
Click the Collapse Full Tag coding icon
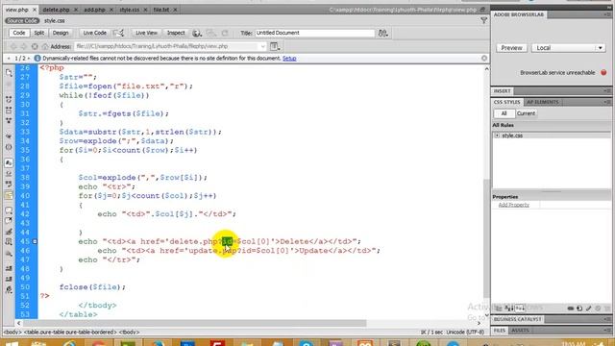coord(9,100)
